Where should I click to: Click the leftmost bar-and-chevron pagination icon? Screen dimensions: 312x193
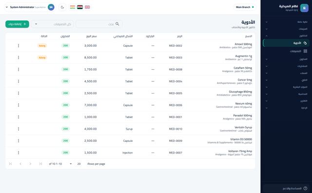pos(11,164)
